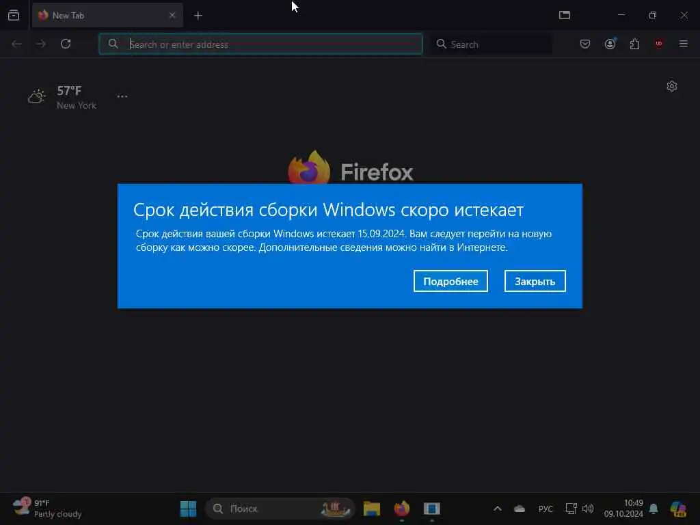The width and height of the screenshot is (700, 525).
Task: Open network settings tray icon
Action: click(x=571, y=509)
